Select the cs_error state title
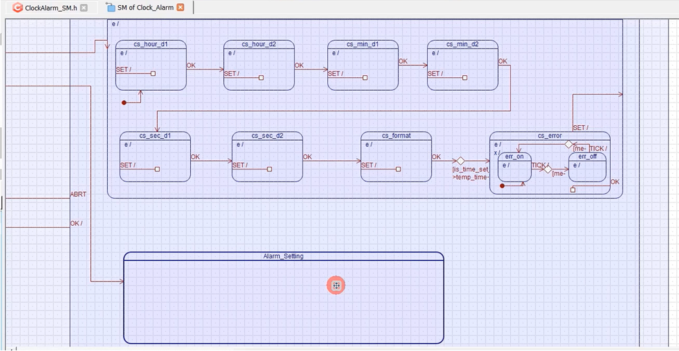Image resolution: width=679 pixels, height=351 pixels. [550, 136]
